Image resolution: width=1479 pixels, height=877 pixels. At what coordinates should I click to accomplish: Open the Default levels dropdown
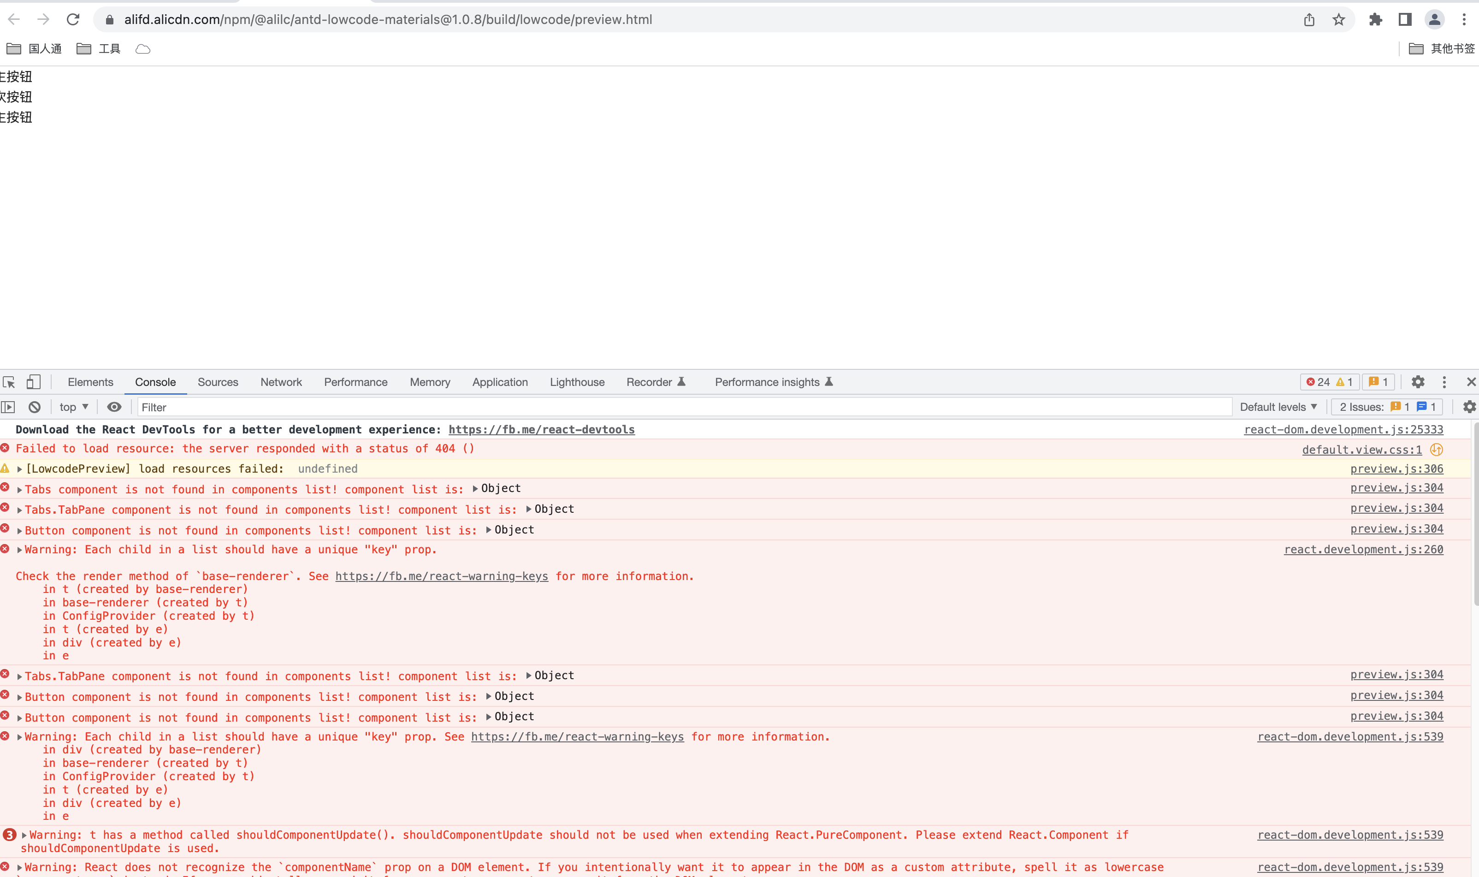point(1278,407)
